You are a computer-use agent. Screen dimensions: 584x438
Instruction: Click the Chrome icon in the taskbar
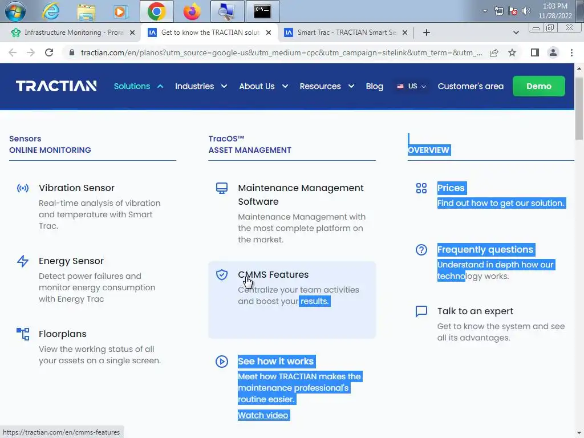click(156, 11)
